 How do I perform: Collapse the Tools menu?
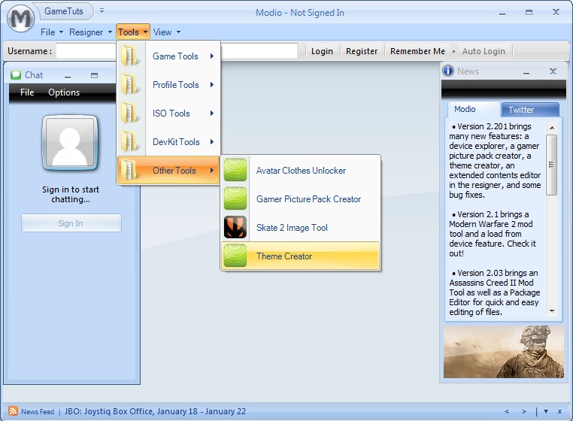(x=133, y=32)
